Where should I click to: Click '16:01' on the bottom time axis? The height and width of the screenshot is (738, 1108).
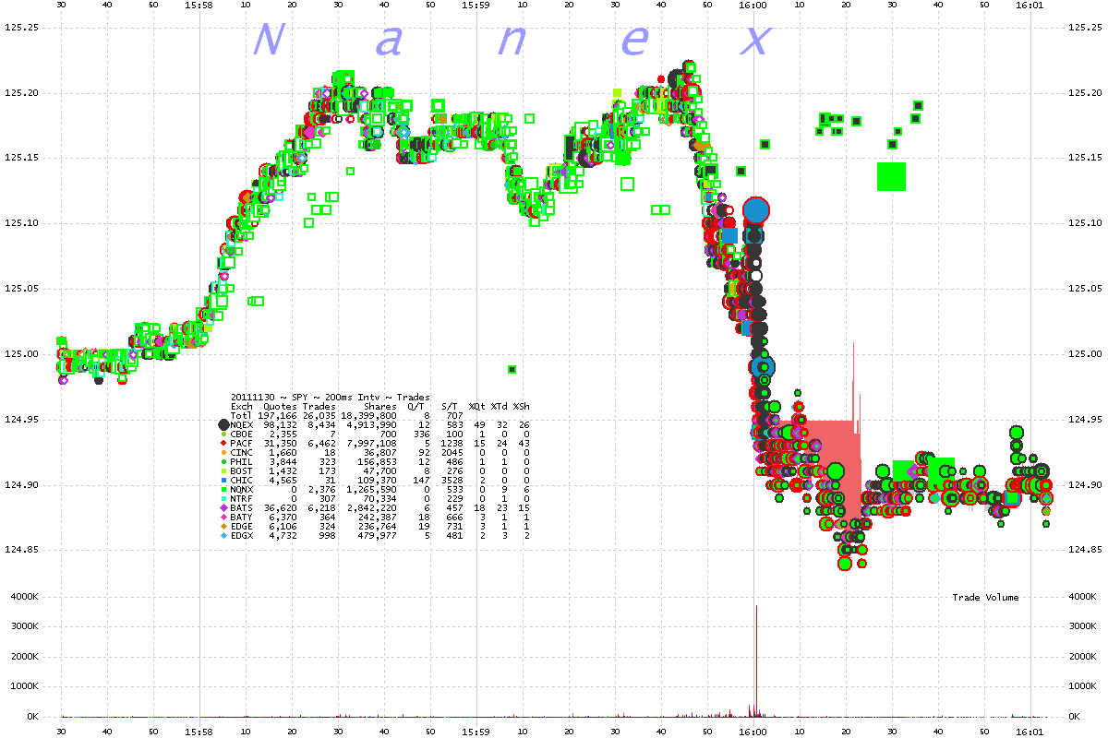pyautogui.click(x=1030, y=732)
